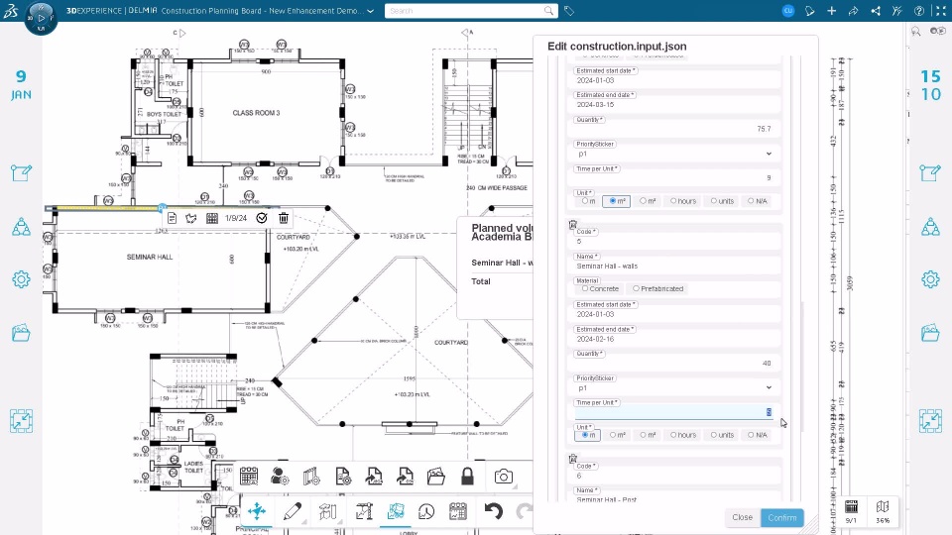Click the fit-to-screen icon in left sidebar
Viewport: 952px width, 535px height.
point(21,421)
